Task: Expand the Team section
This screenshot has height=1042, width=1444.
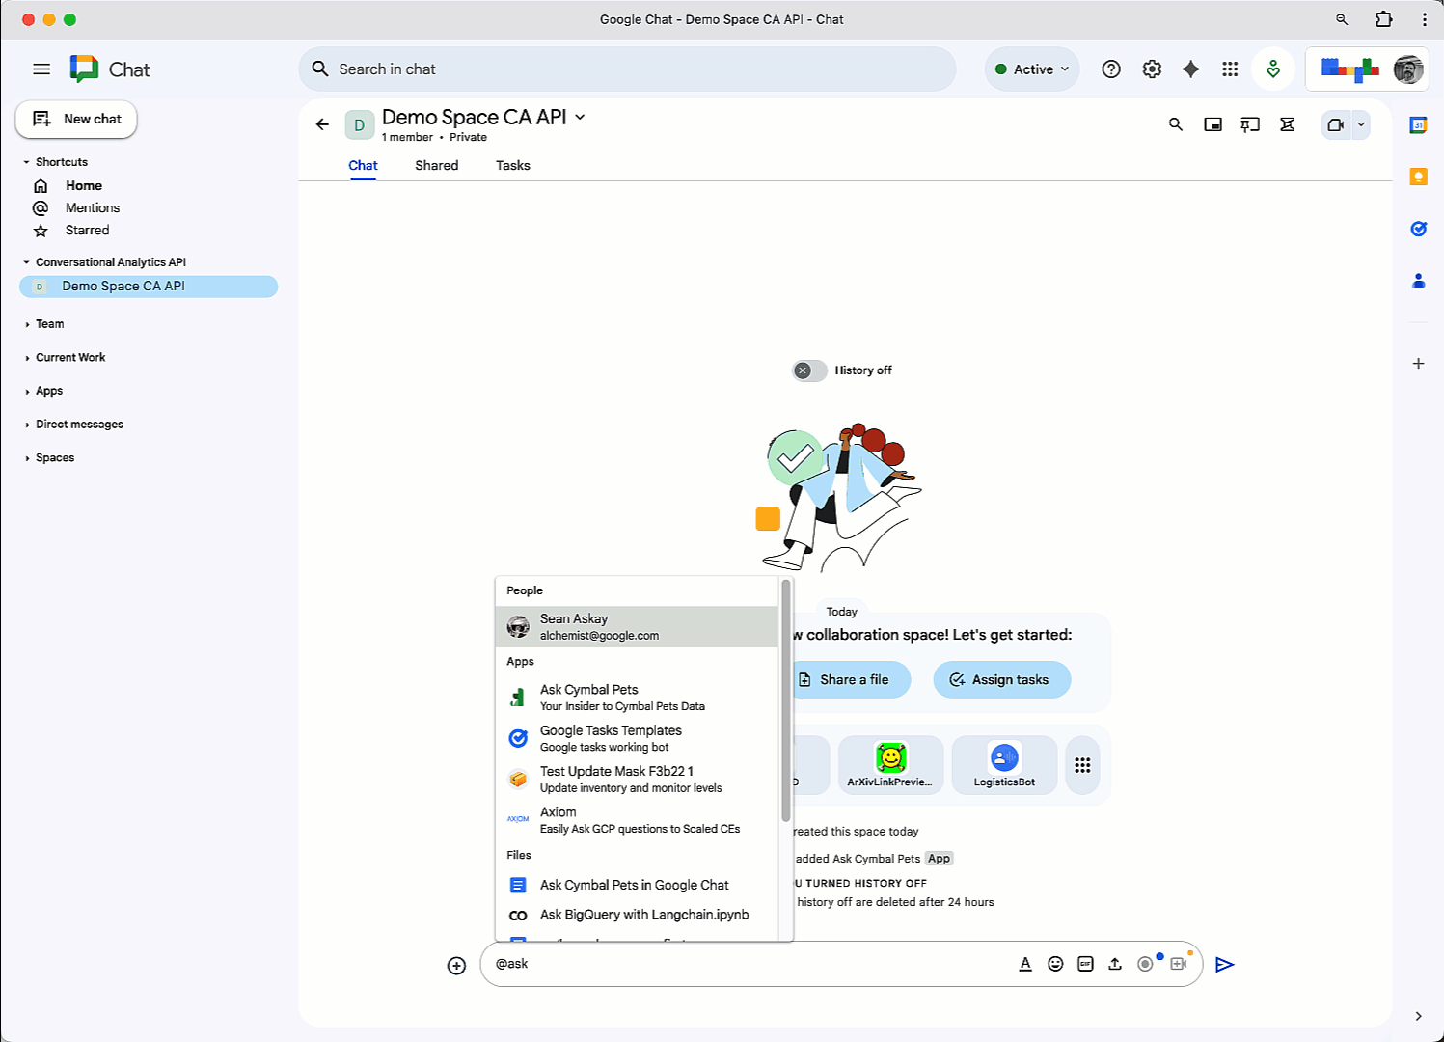Action: click(x=26, y=324)
